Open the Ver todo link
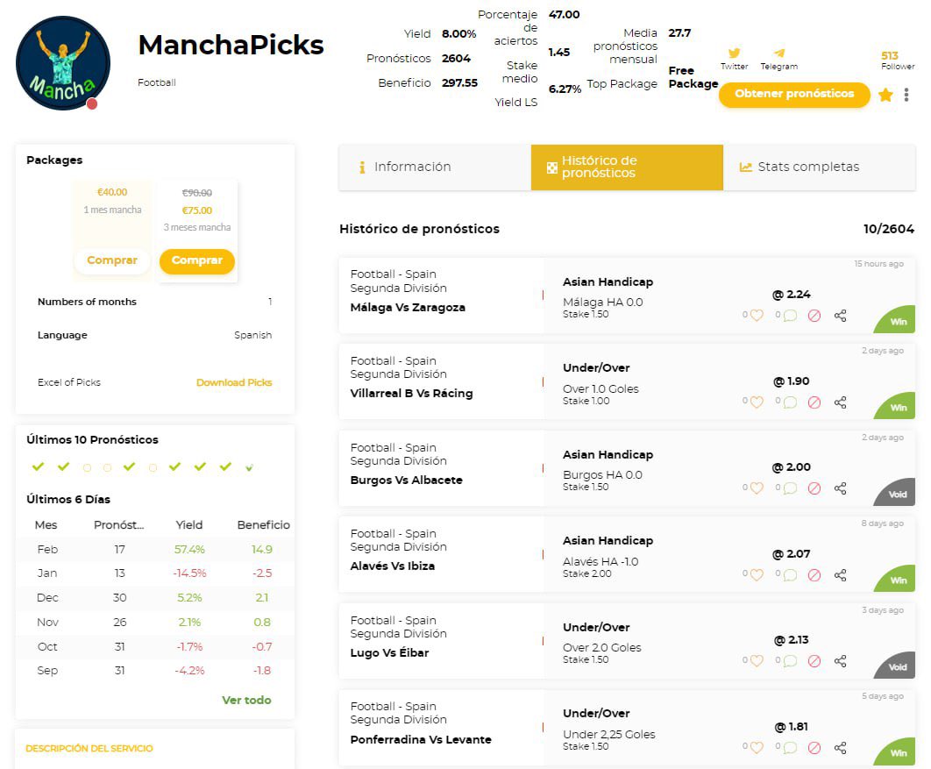This screenshot has width=931, height=769. 246,700
